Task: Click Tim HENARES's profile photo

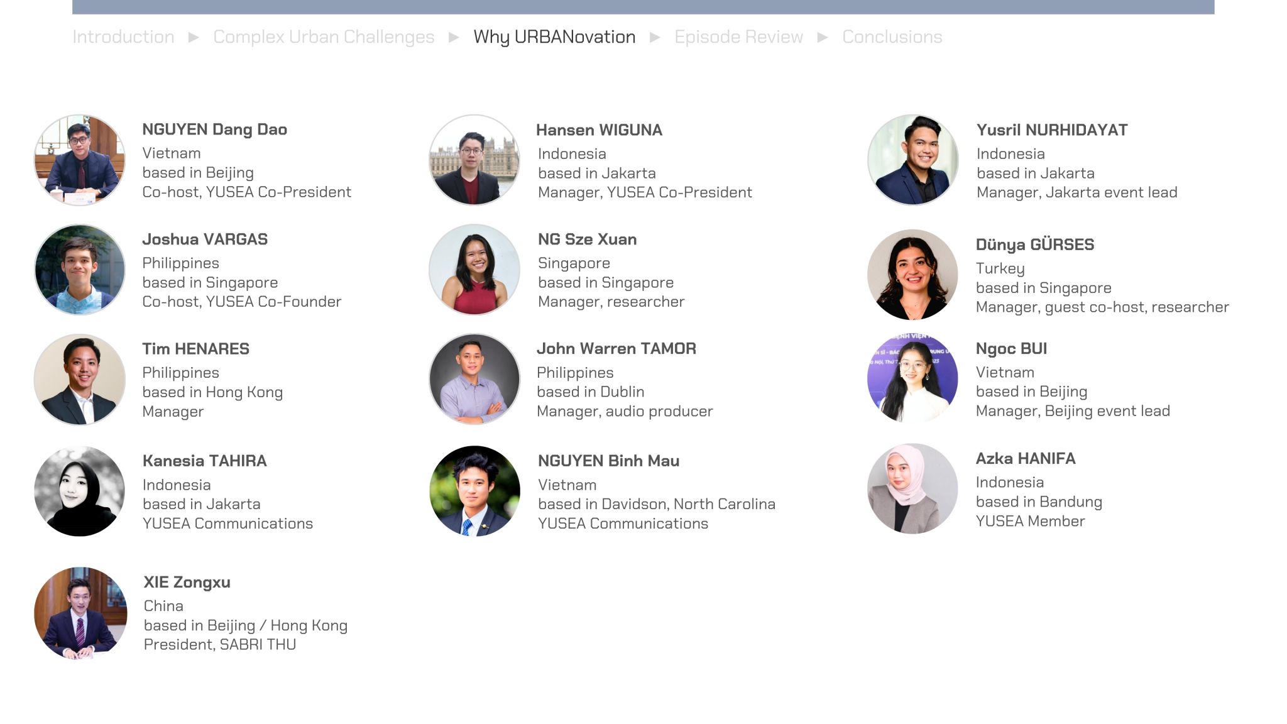Action: pos(80,379)
